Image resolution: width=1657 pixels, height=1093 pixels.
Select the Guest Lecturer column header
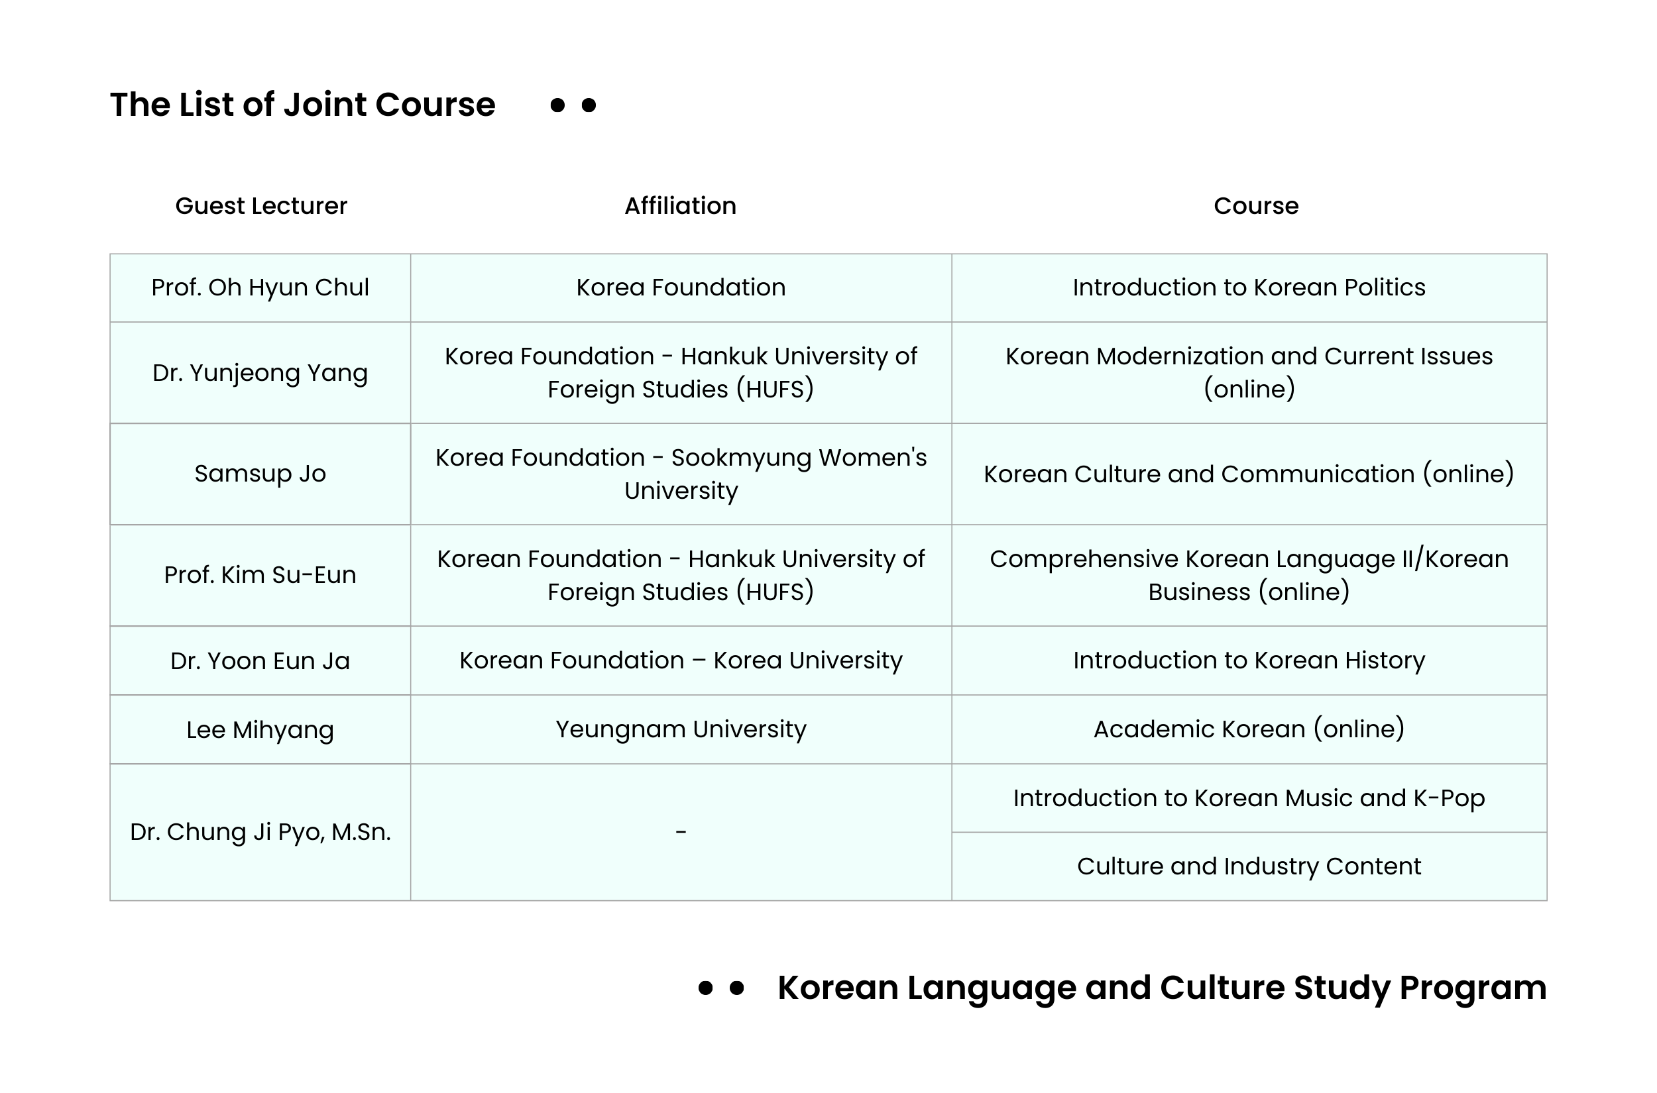click(x=261, y=205)
